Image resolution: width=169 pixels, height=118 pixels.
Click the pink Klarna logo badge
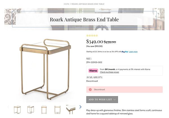[x=93, y=71]
